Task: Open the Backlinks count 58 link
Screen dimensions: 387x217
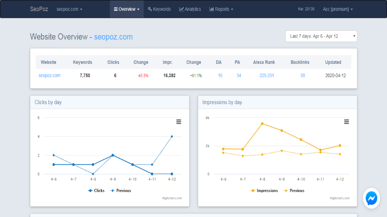Action: 303,76
